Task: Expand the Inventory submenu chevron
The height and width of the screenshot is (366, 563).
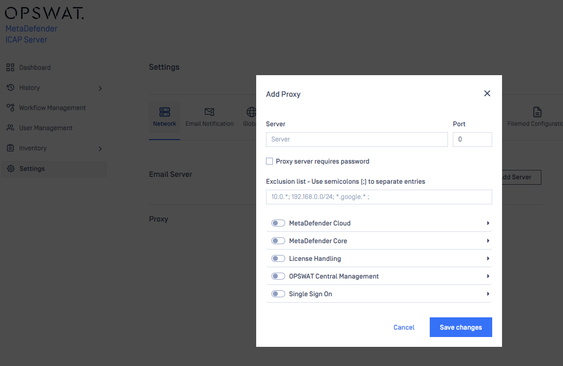Action: click(x=100, y=148)
